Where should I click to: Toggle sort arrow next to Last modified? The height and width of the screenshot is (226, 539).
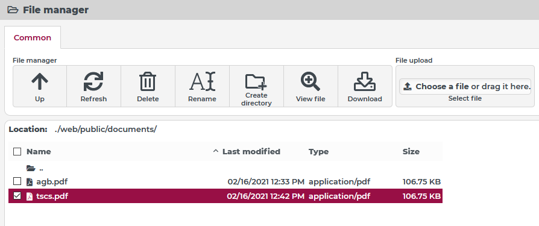[x=216, y=151]
